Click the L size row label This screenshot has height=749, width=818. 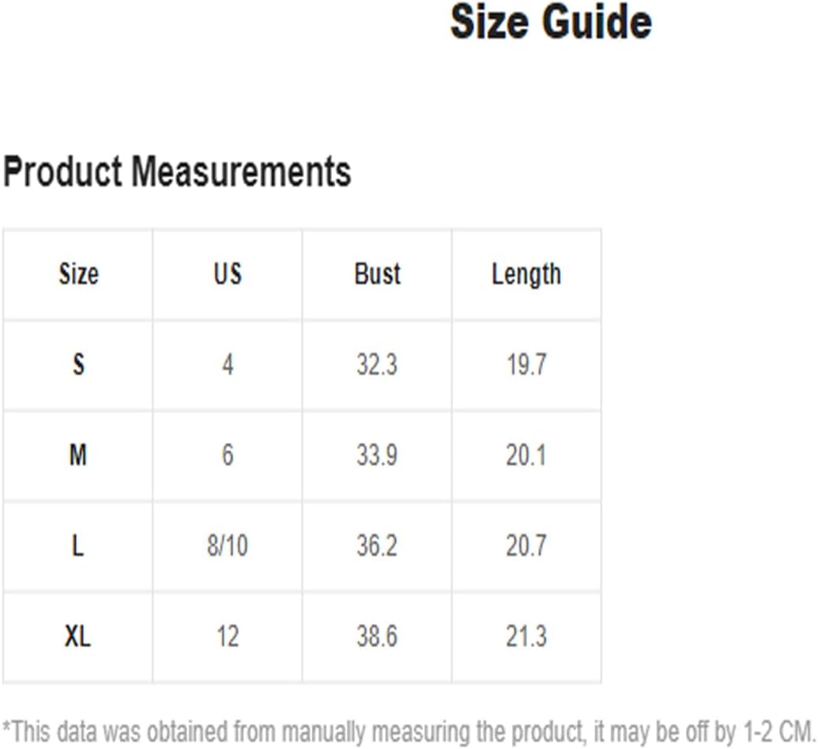tap(77, 546)
